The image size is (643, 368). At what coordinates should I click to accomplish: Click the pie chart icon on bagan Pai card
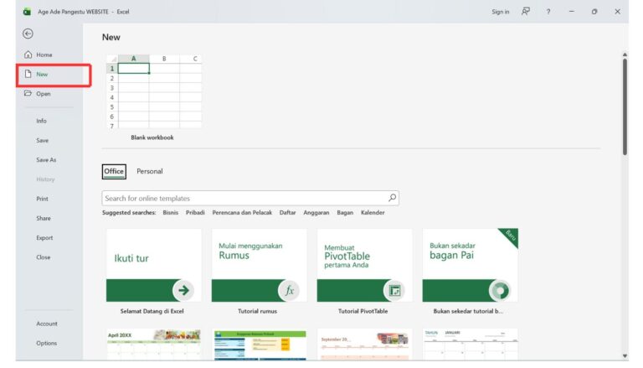(x=500, y=290)
